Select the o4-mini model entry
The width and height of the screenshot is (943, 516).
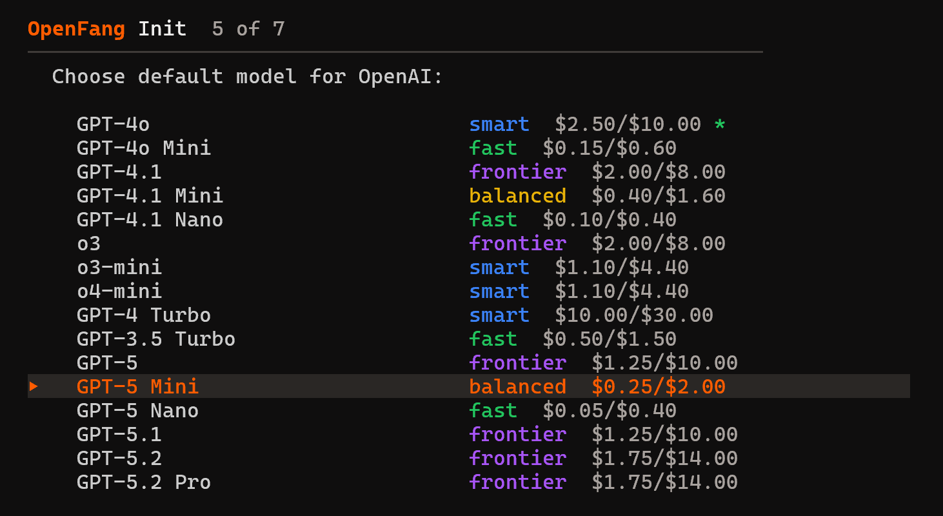pyautogui.click(x=119, y=291)
